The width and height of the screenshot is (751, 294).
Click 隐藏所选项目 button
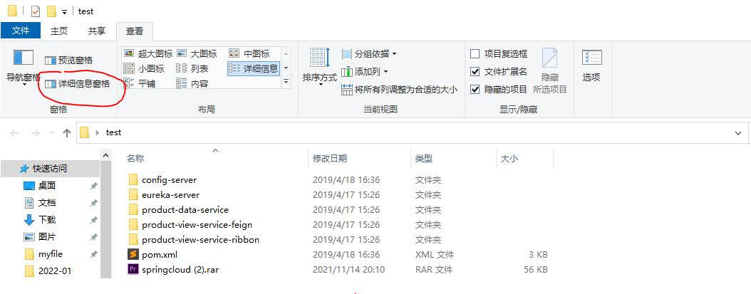click(x=550, y=71)
